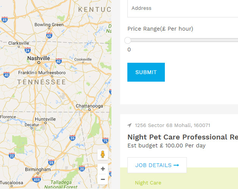Click the Nashville label on the map
Image resolution: width=238 pixels, height=189 pixels.
39,59
